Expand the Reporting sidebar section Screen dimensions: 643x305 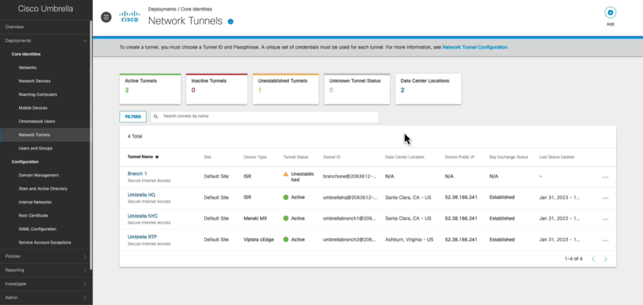click(85, 270)
